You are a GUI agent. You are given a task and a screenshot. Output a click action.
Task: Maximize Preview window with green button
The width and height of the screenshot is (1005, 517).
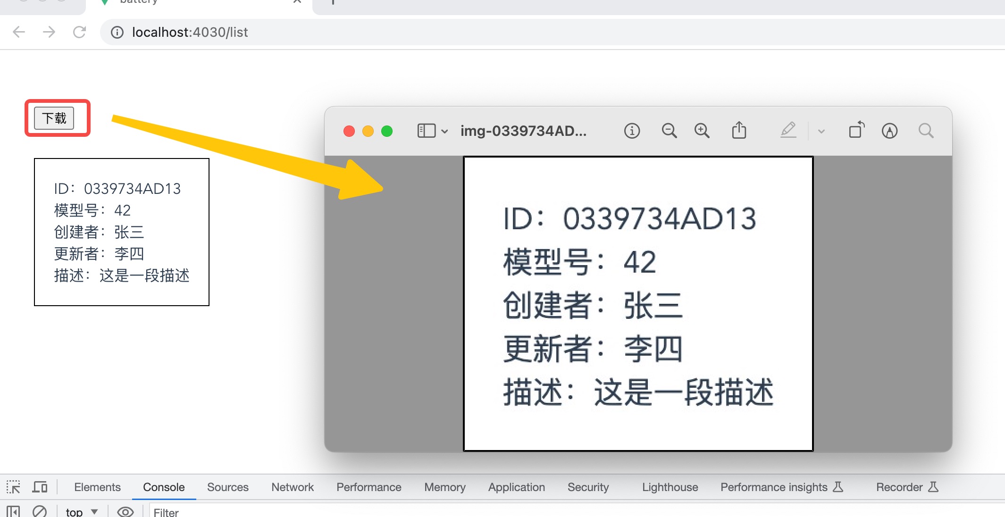[x=387, y=131]
